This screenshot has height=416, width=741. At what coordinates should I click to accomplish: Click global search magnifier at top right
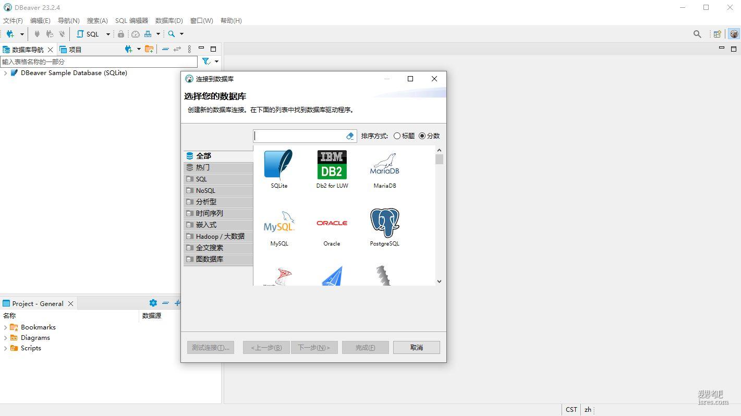(697, 34)
